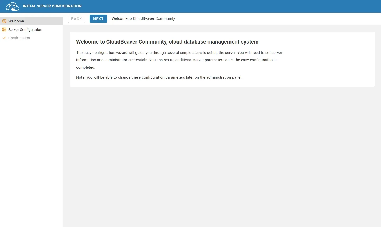Viewport: 381px width, 227px height.
Task: Click the Initial Server Configuration header title
Action: pos(52,6)
